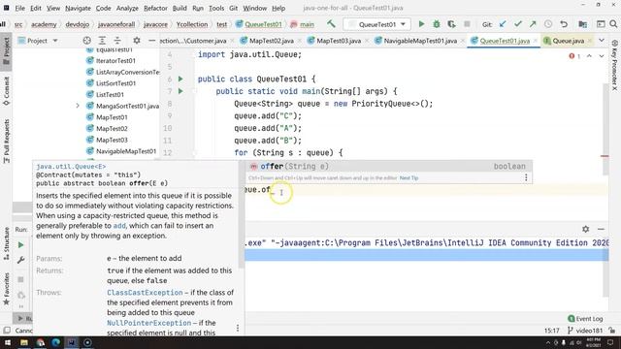Screen dimensions: 621x349
Task: Switch to Queue.java tab
Action: coord(568,41)
